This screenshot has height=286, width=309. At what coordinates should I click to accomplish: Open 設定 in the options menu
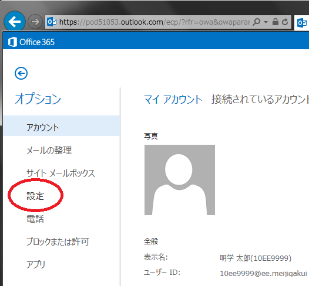pos(35,196)
